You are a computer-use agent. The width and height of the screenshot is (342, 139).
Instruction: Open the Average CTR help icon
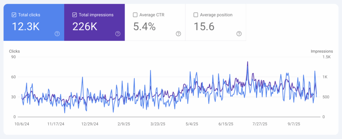coord(178,34)
